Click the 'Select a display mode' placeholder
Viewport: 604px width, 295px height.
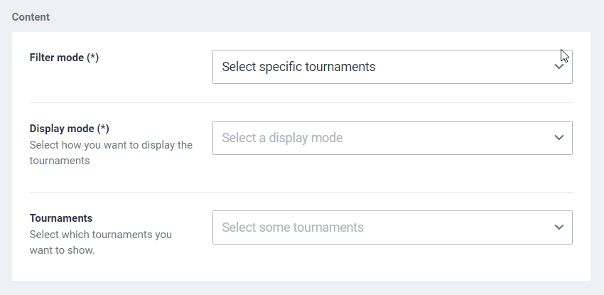coord(282,138)
